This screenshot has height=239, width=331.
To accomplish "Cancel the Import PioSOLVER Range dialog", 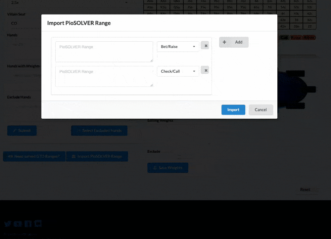I will click(x=261, y=110).
